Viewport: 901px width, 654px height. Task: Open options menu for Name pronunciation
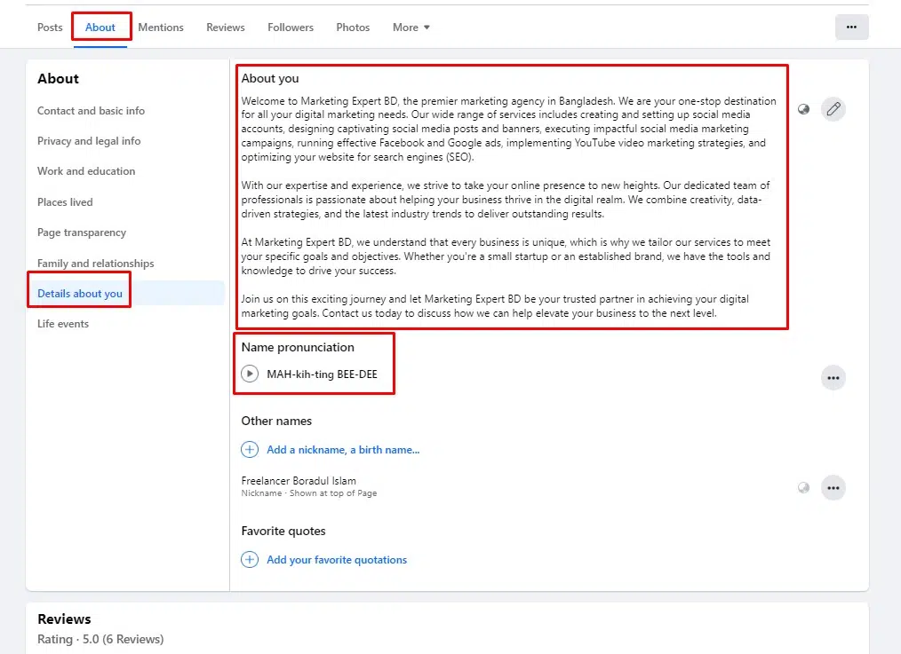pos(833,378)
